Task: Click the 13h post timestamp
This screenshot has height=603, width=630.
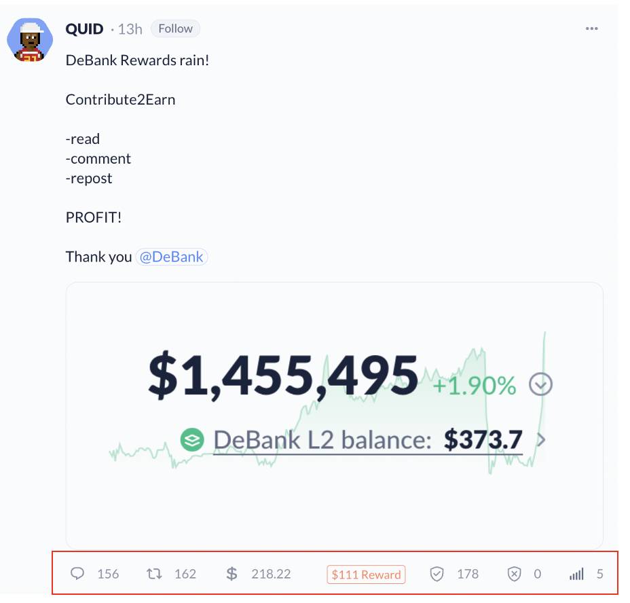Action: pos(130,29)
